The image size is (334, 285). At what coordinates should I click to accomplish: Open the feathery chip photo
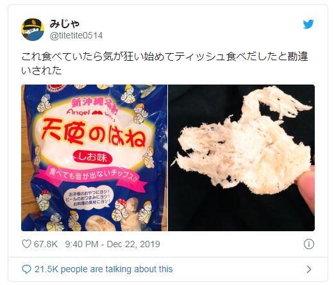point(242,158)
